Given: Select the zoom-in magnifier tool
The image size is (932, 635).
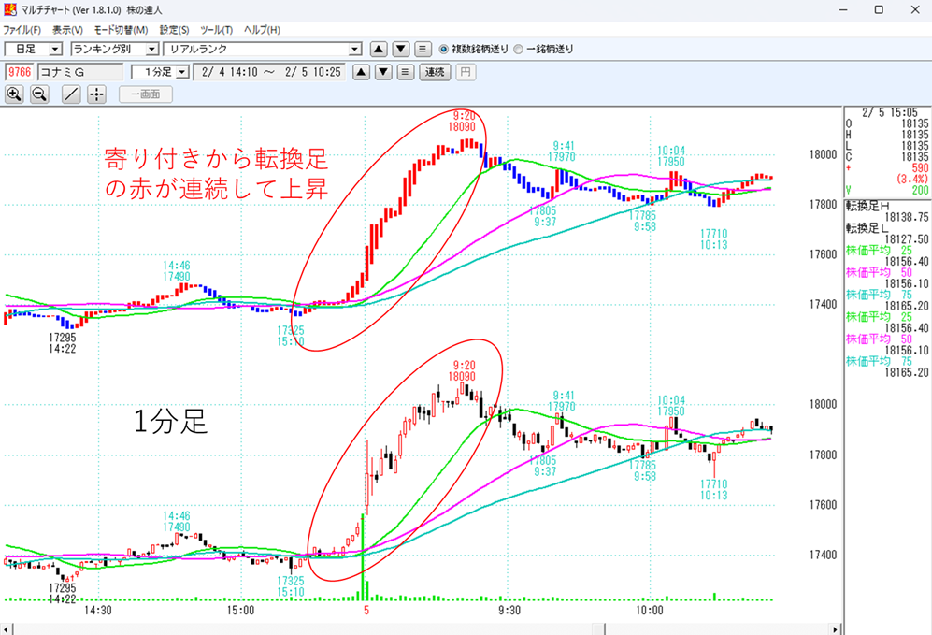Looking at the screenshot, I should pos(14,95).
